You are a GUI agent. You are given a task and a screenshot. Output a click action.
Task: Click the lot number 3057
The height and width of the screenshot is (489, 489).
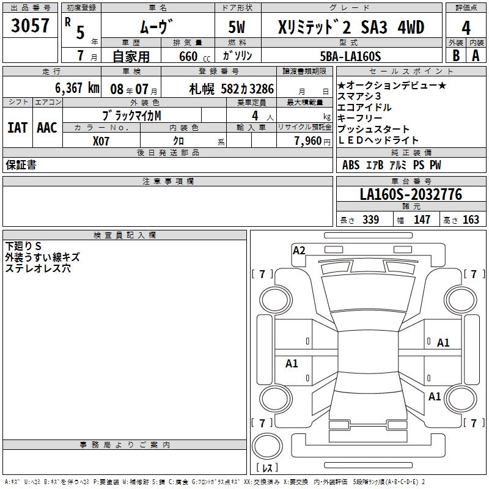30,26
